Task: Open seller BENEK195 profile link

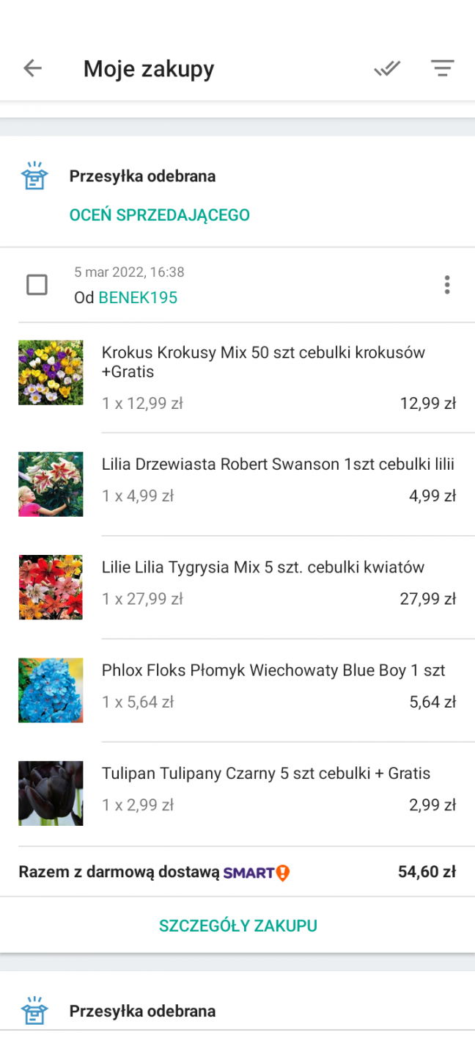Action: 138,297
